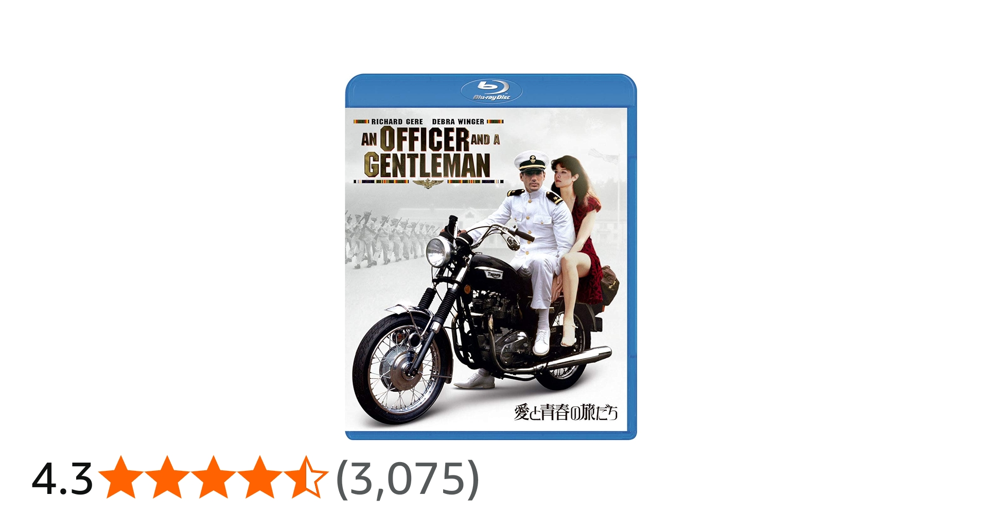Viewport: 983px width, 514px height.
Task: Click the half-filled fifth rating star
Action: (305, 477)
